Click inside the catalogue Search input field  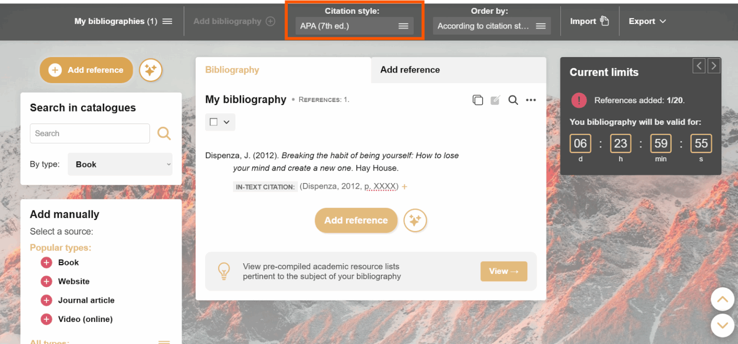[89, 134]
